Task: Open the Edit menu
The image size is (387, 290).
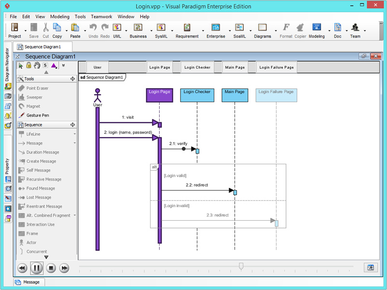Action: pyautogui.click(x=26, y=16)
